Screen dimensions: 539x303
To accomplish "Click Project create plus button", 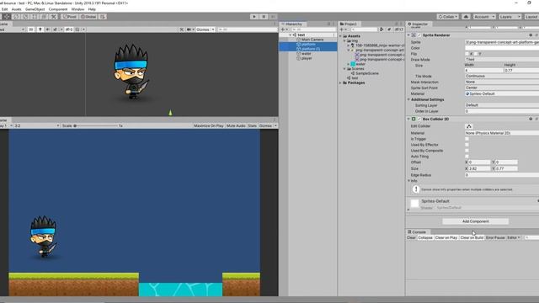I will (x=343, y=29).
